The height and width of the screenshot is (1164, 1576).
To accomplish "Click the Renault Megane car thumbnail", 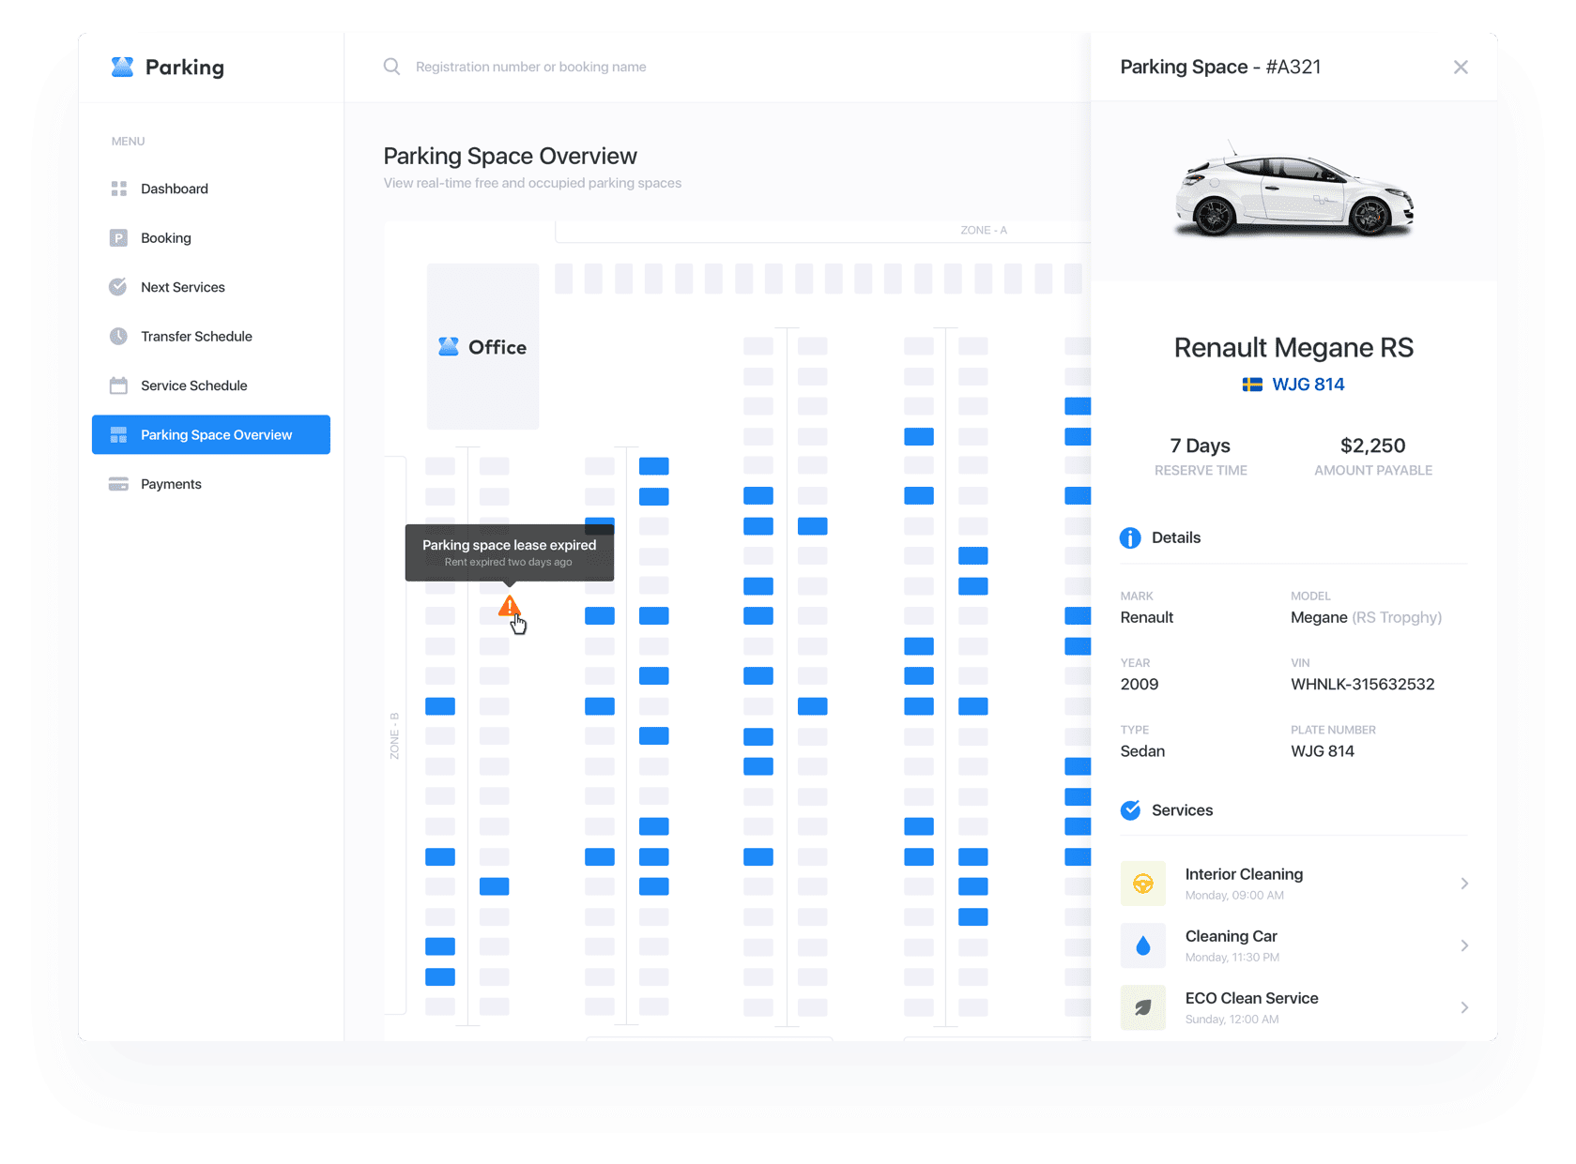I will coord(1293,191).
